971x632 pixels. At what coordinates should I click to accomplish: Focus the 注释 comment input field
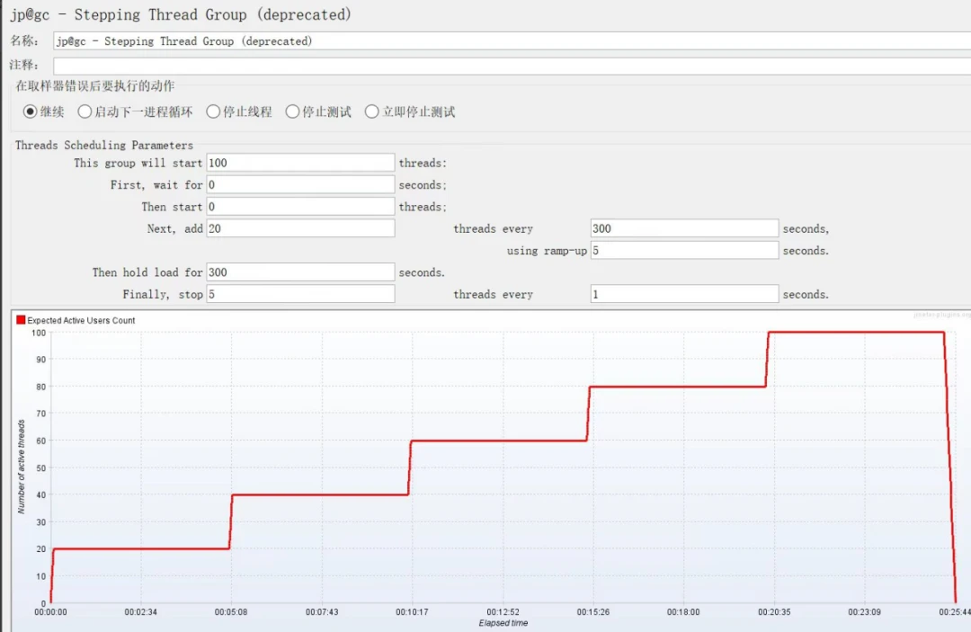[x=511, y=66]
